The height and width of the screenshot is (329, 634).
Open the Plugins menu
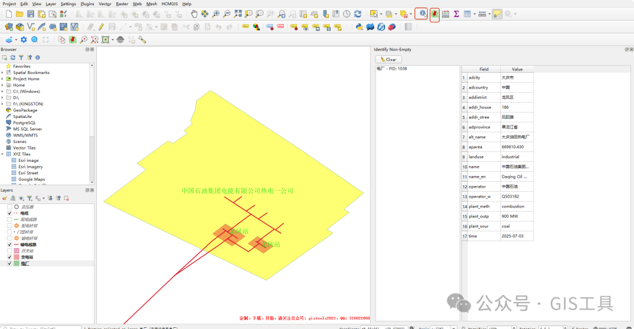(x=87, y=4)
